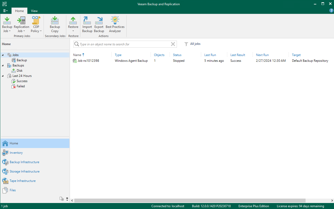The image size is (334, 209).
Task: Click the Backup Job ribbon icon
Action: 7,24
